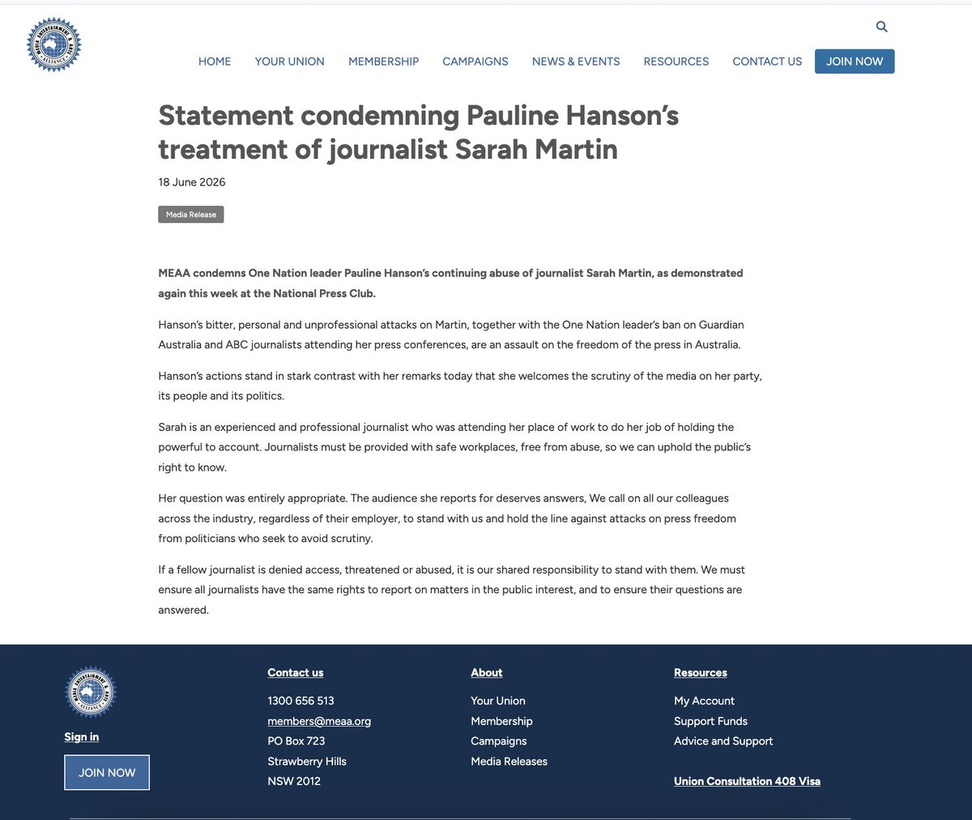972x820 pixels.
Task: Select CAMPAIGNS in the top navigation
Action: [x=475, y=62]
